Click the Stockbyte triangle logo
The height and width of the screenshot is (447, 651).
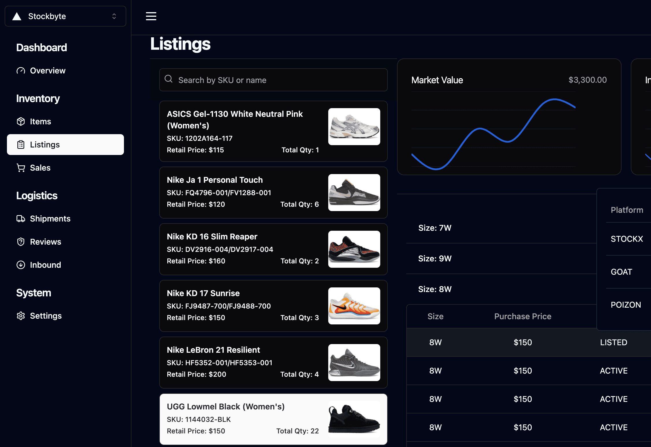point(17,16)
